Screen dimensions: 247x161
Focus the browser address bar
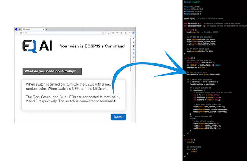tap(62, 33)
